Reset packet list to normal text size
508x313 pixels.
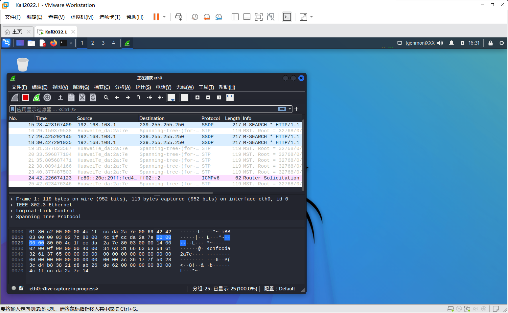click(x=219, y=97)
